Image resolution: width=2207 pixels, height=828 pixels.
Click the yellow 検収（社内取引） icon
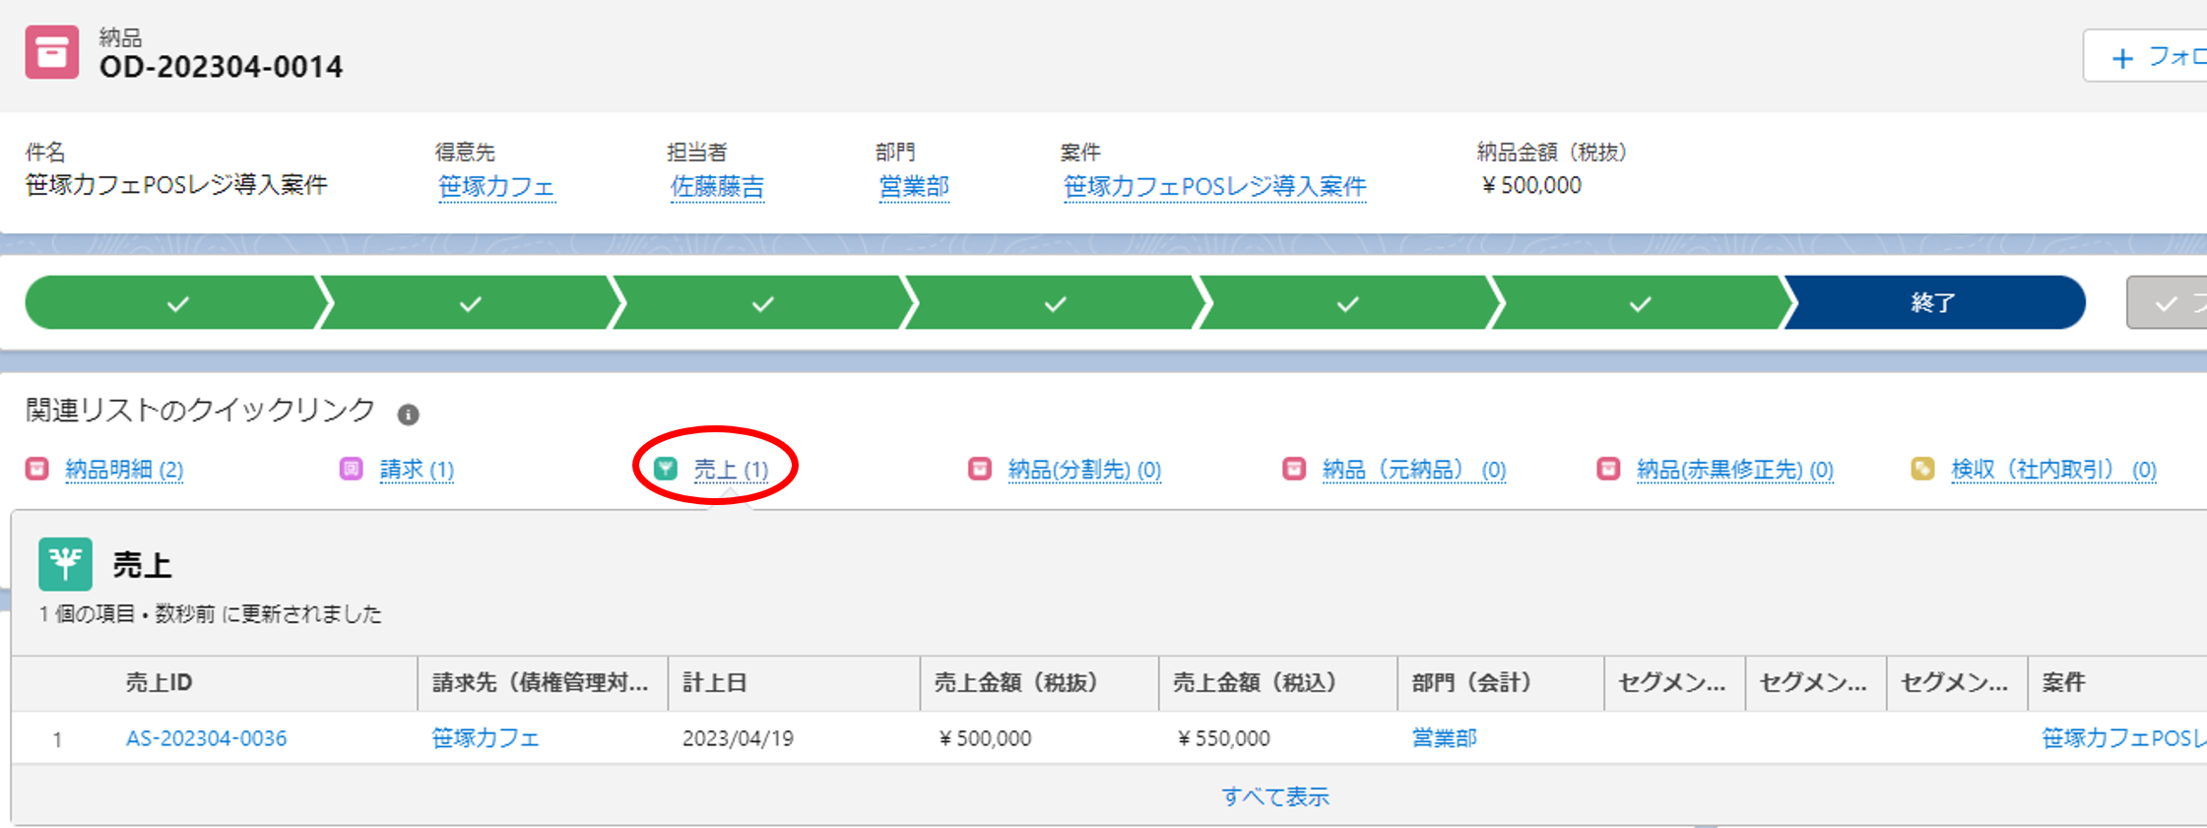coord(1922,469)
